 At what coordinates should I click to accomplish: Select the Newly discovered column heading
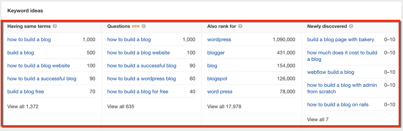click(327, 26)
